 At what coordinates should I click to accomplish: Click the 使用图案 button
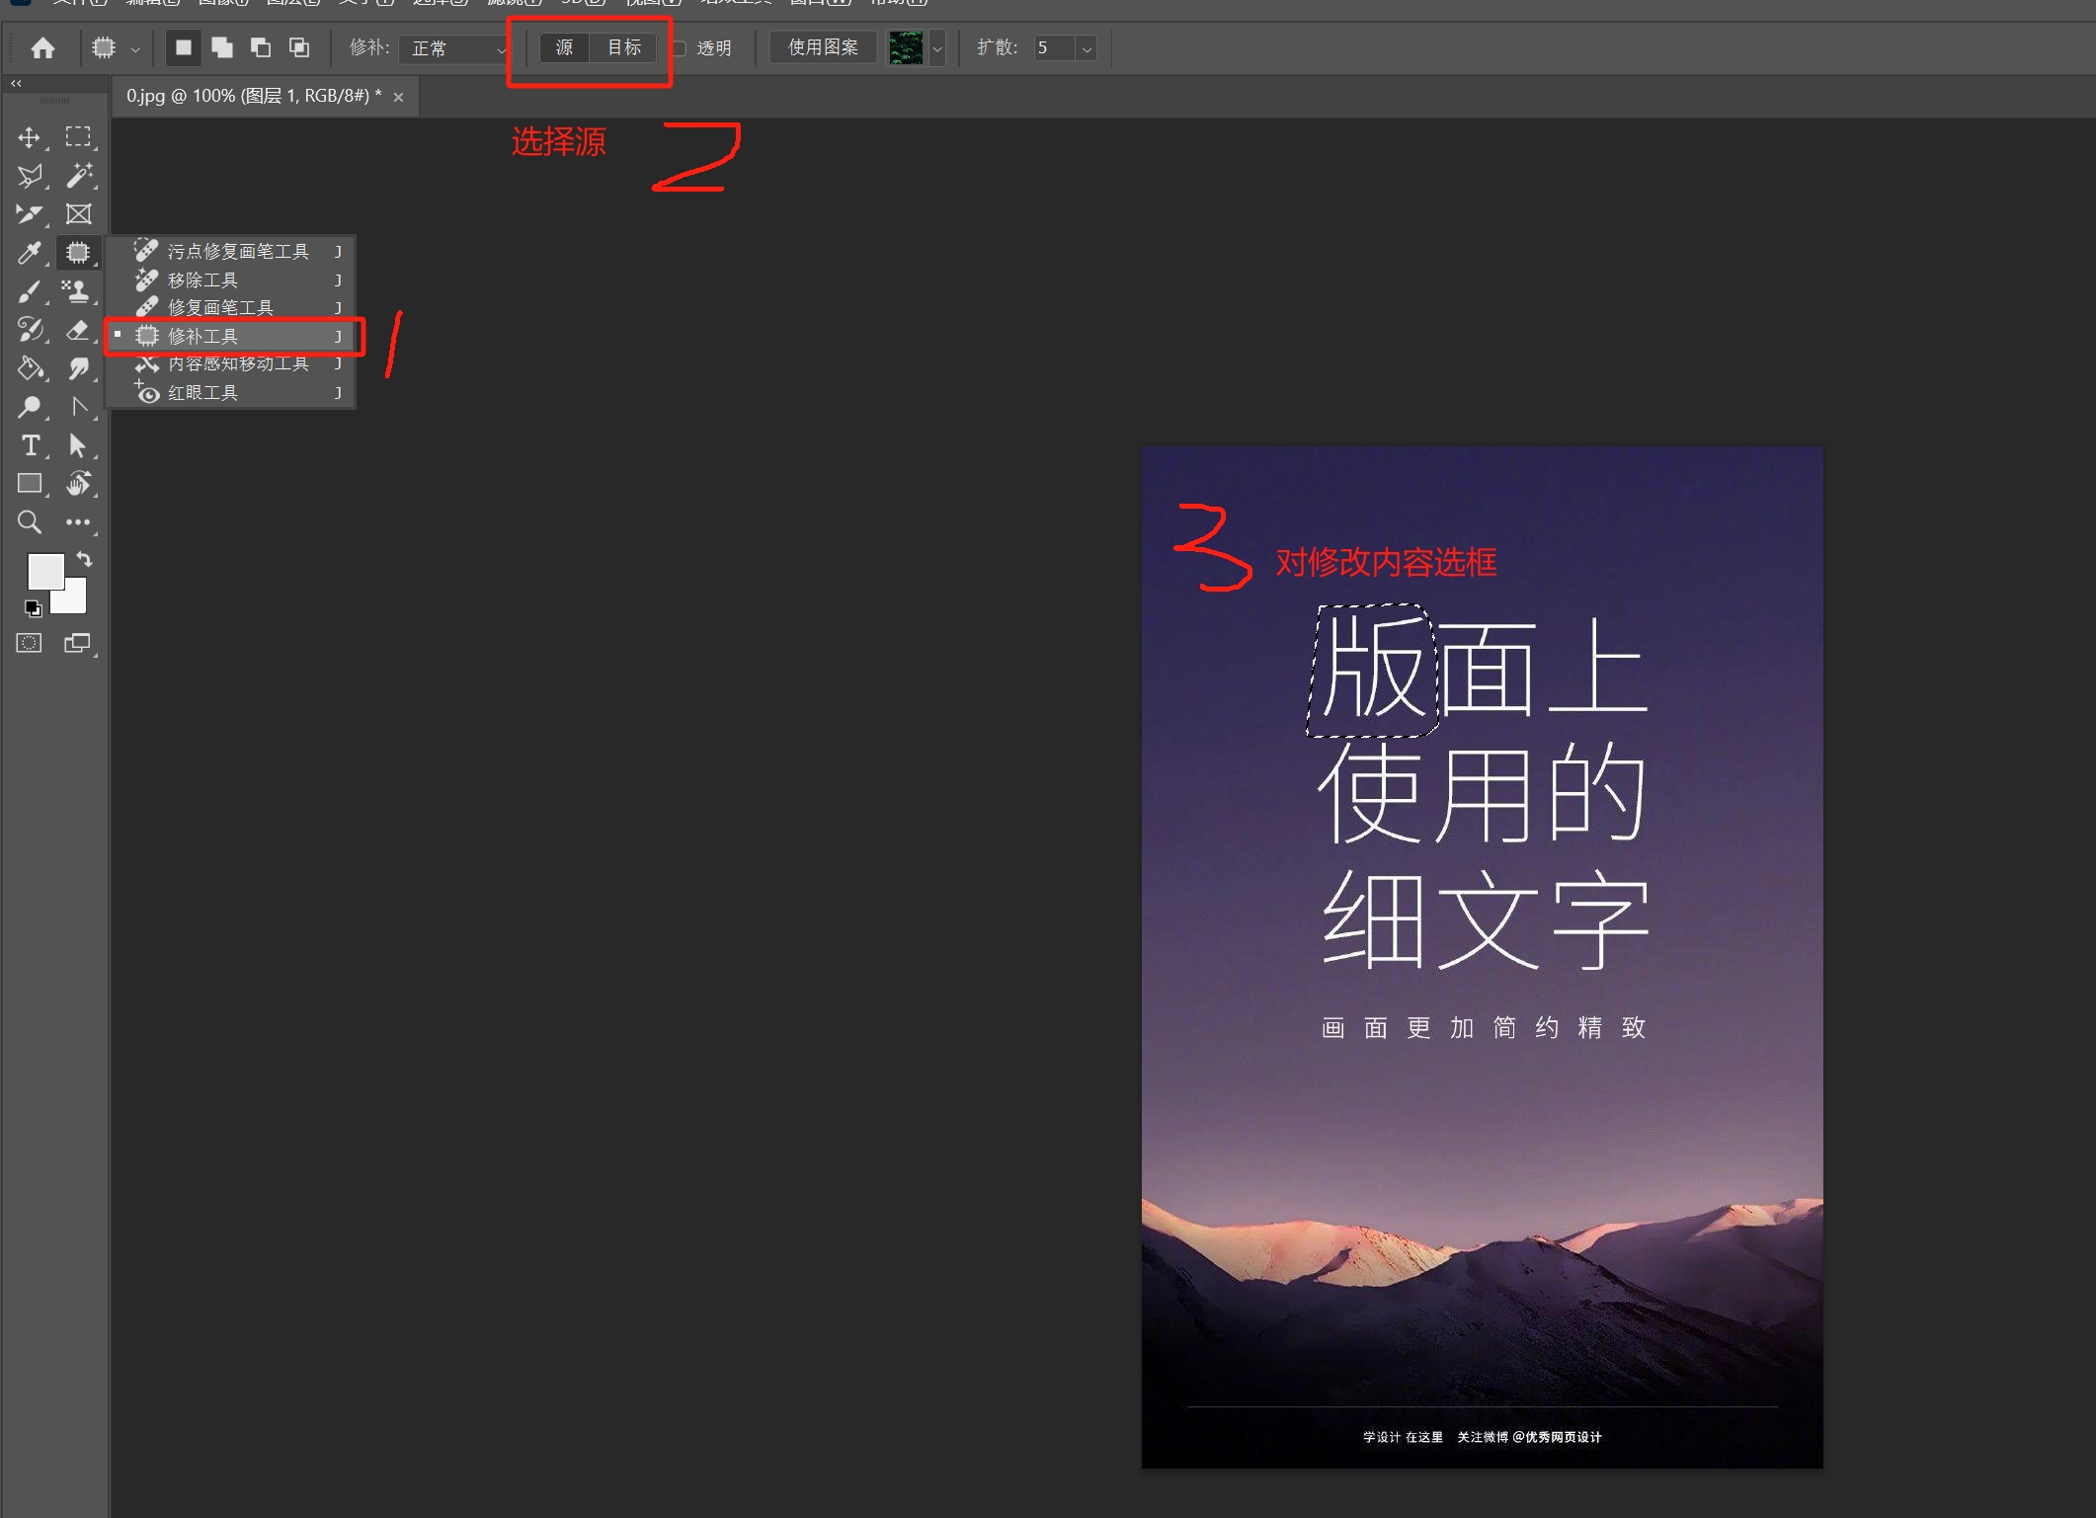pos(822,47)
